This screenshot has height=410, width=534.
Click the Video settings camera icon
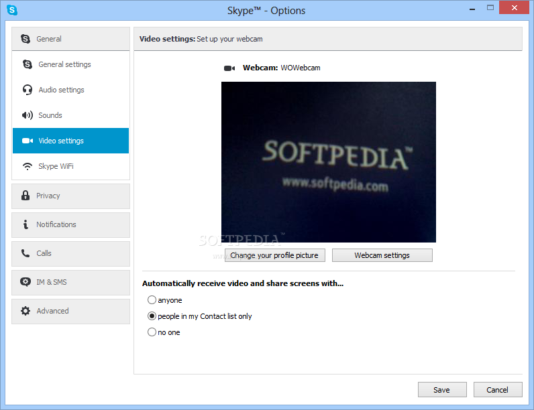[x=28, y=141]
